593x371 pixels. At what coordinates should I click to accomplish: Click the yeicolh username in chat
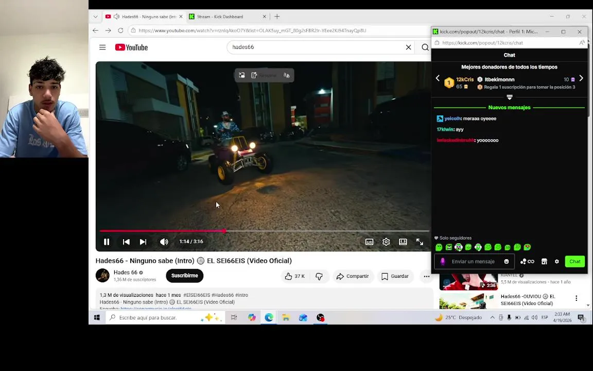point(452,119)
